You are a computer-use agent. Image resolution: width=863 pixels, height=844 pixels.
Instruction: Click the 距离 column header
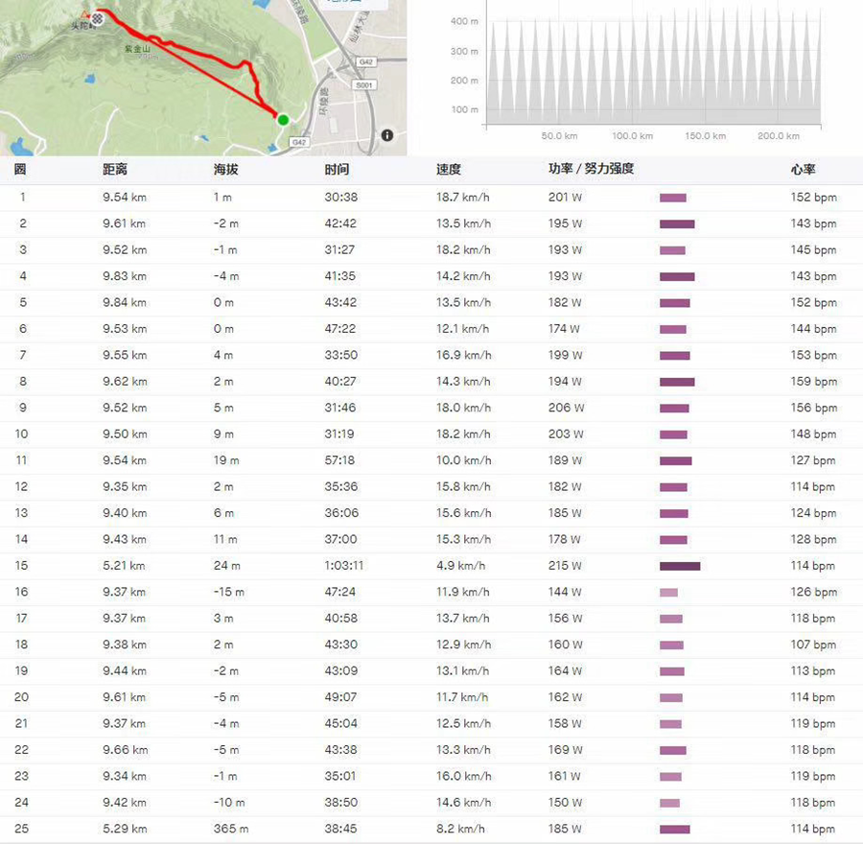[x=115, y=169]
